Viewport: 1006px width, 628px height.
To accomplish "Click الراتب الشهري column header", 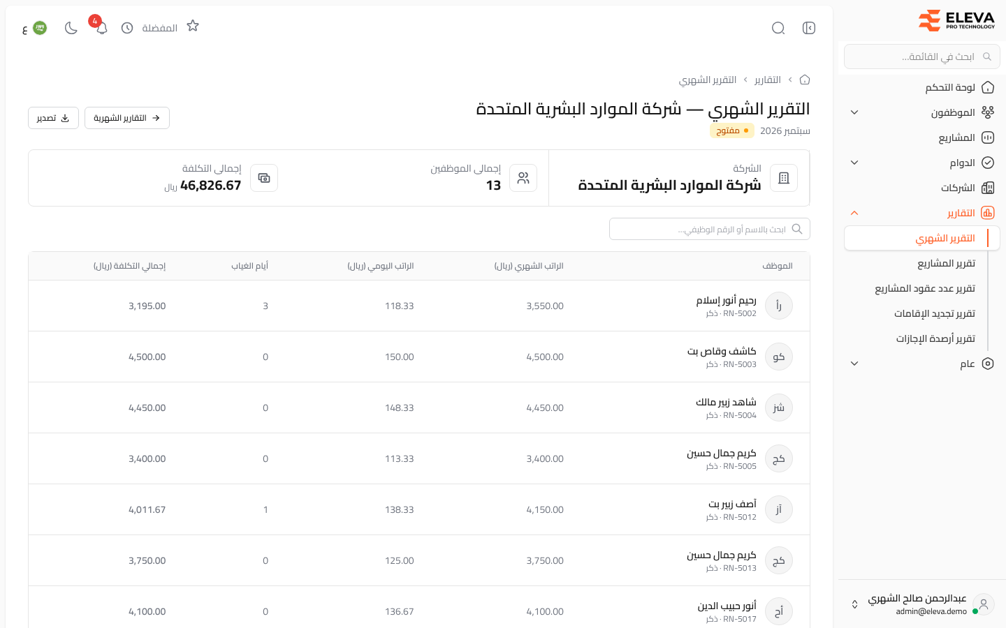I will coord(529,266).
